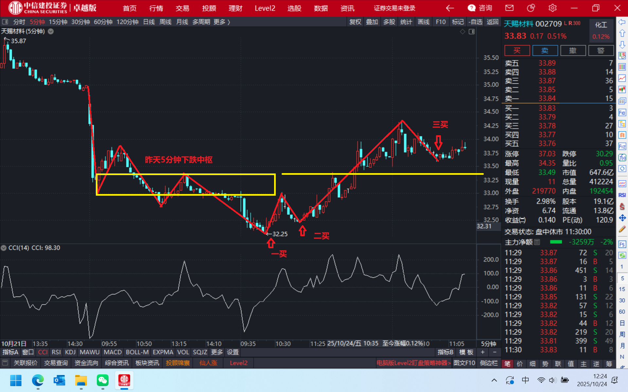Open the mail envelope icon in title bar
This screenshot has width=628, height=392.
tap(509, 8)
